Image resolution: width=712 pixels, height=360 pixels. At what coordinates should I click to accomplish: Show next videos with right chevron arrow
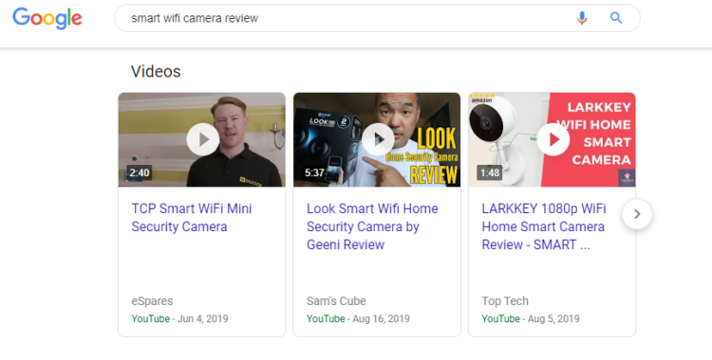pyautogui.click(x=637, y=214)
